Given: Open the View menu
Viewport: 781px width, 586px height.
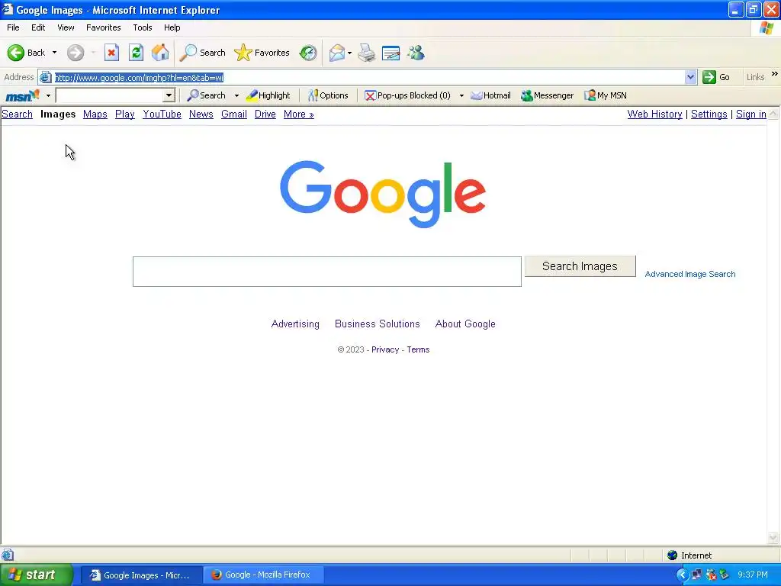Looking at the screenshot, I should pyautogui.click(x=66, y=27).
